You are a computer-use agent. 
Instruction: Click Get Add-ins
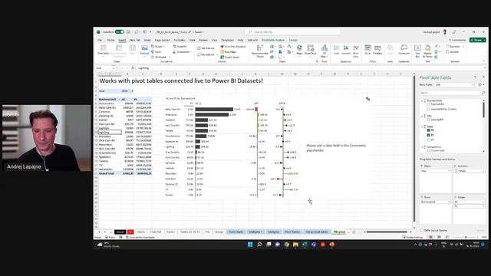click(206, 48)
